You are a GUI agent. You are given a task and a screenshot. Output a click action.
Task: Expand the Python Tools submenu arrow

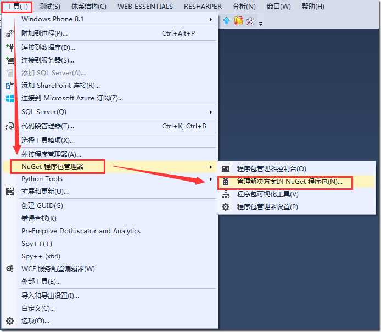coord(211,179)
